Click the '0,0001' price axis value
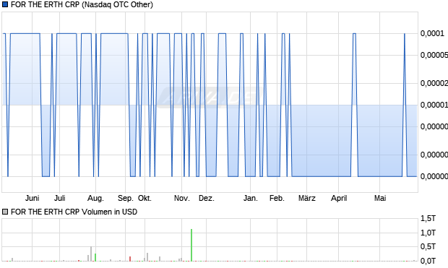The height and width of the screenshot is (268, 448). pos(432,33)
